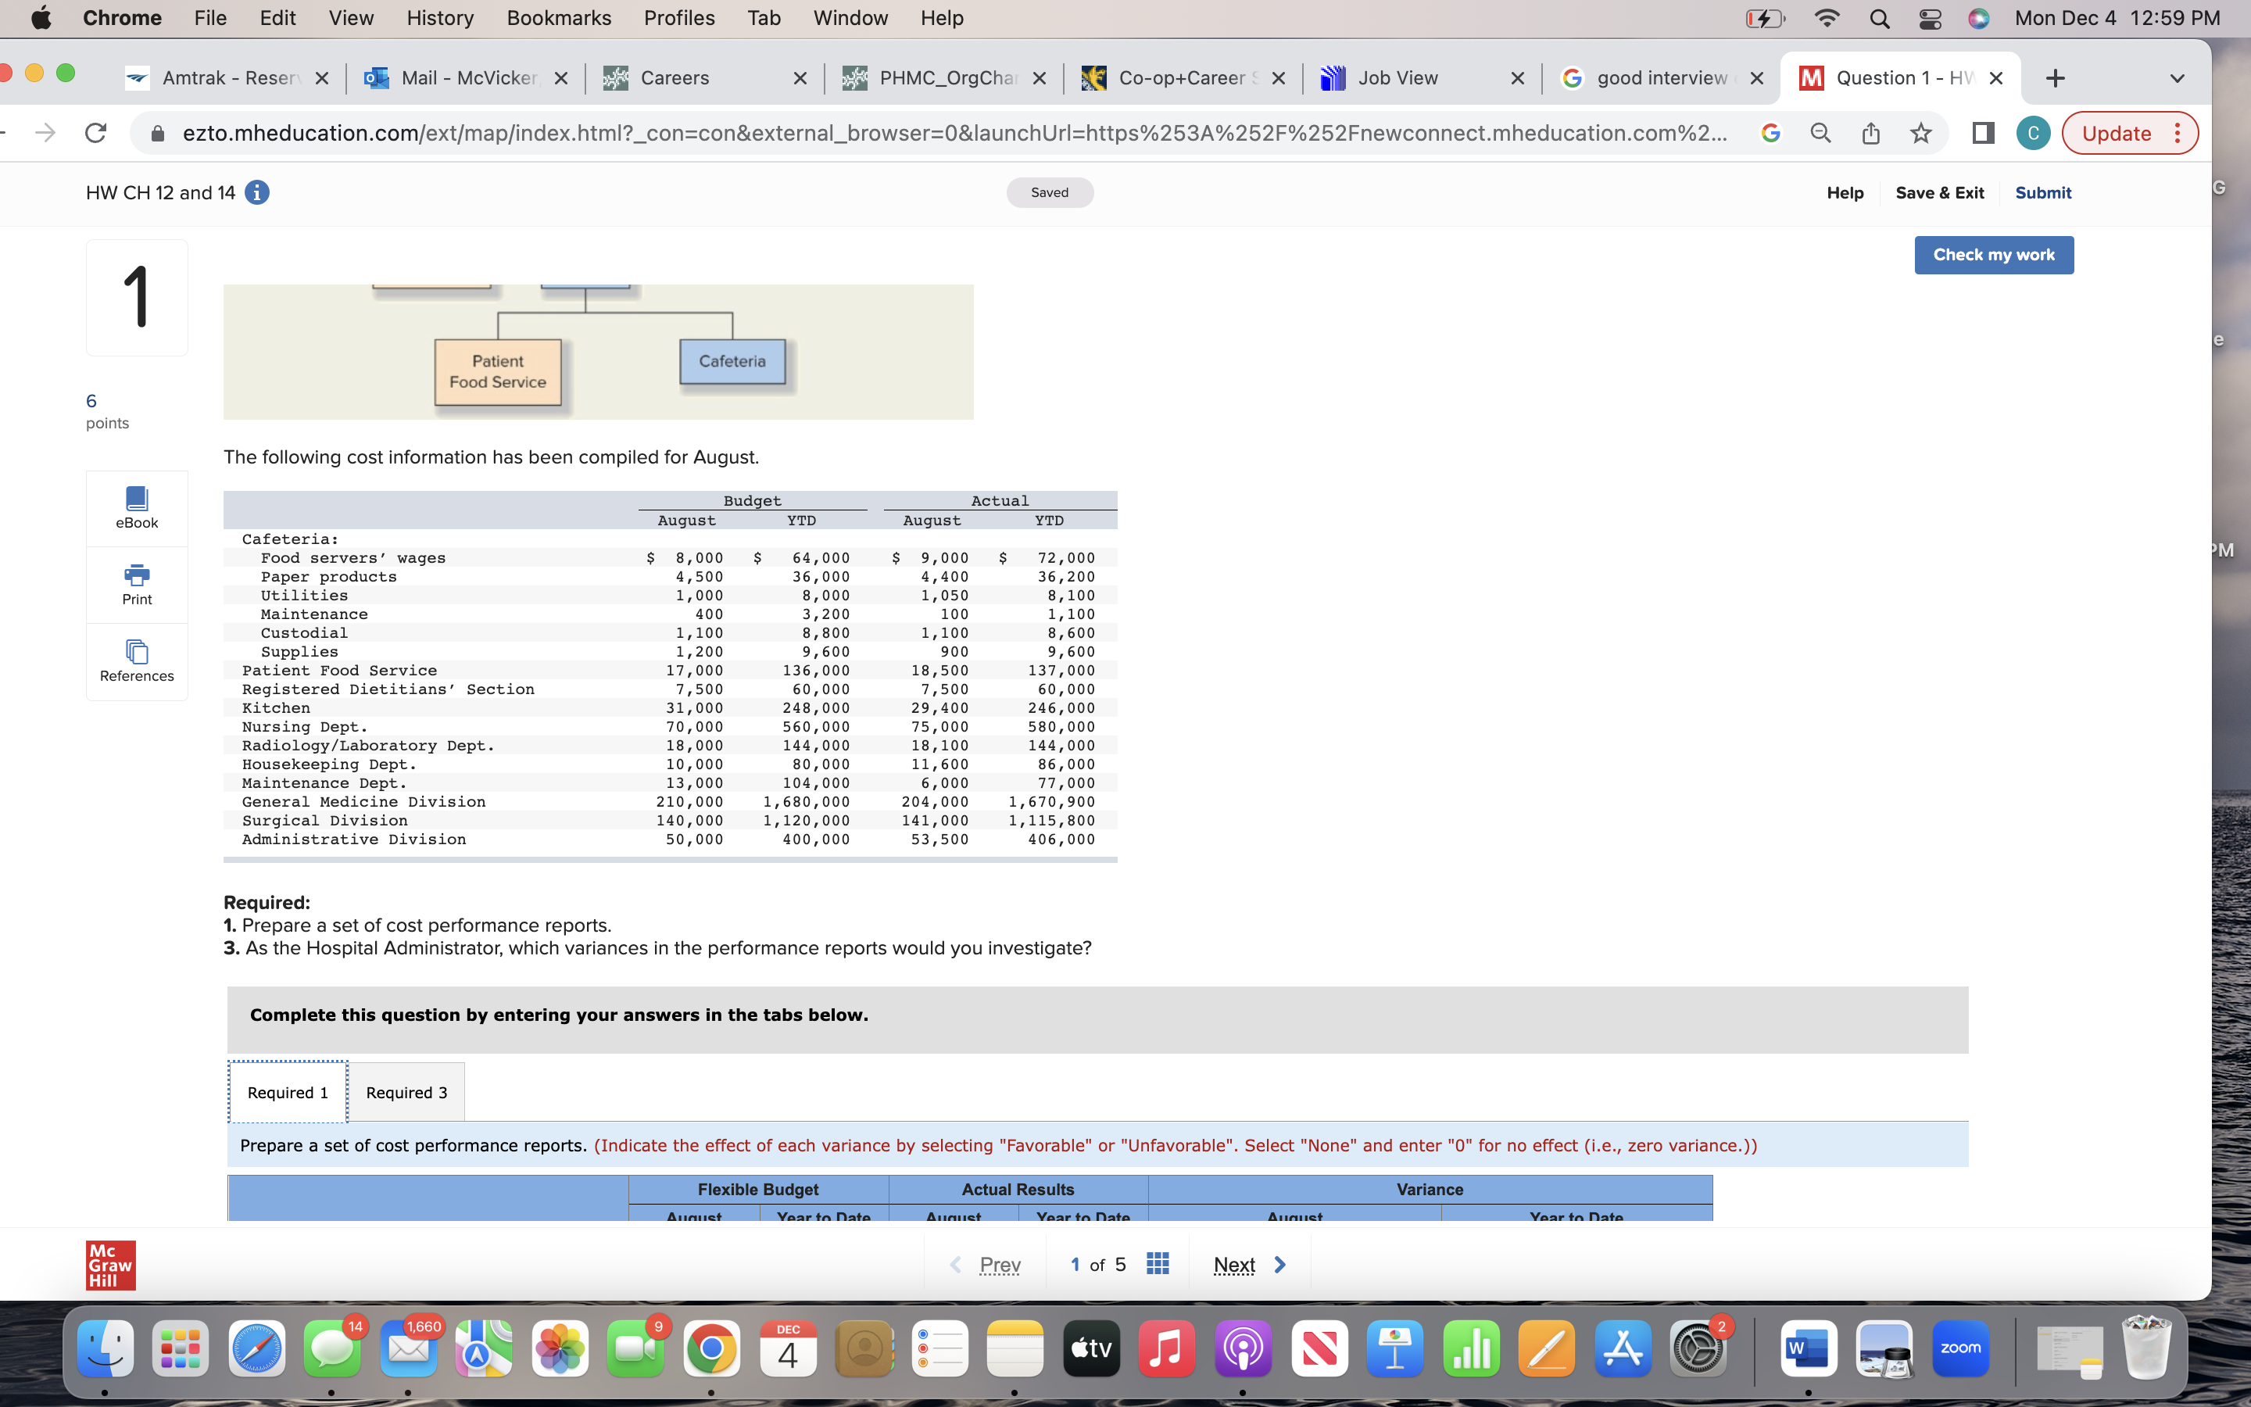Go forward with the Next chevron

pos(1280,1265)
